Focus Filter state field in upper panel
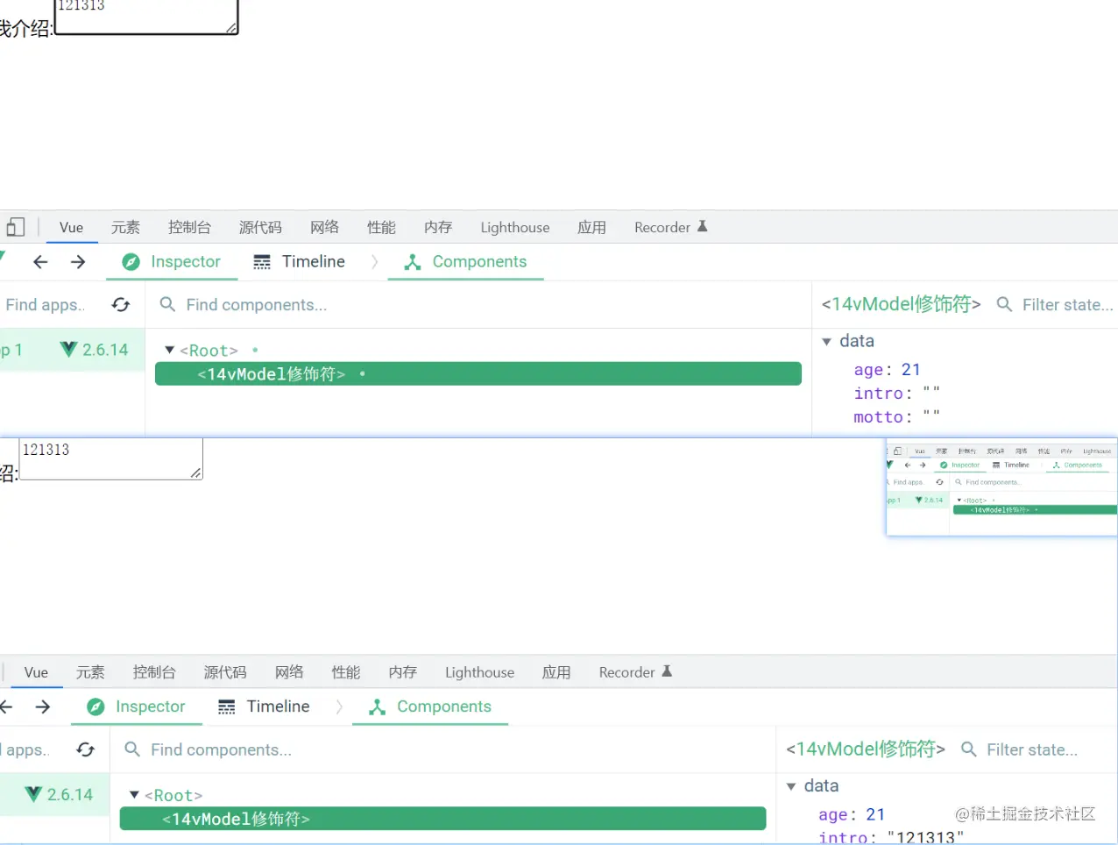The image size is (1118, 845). (1067, 305)
